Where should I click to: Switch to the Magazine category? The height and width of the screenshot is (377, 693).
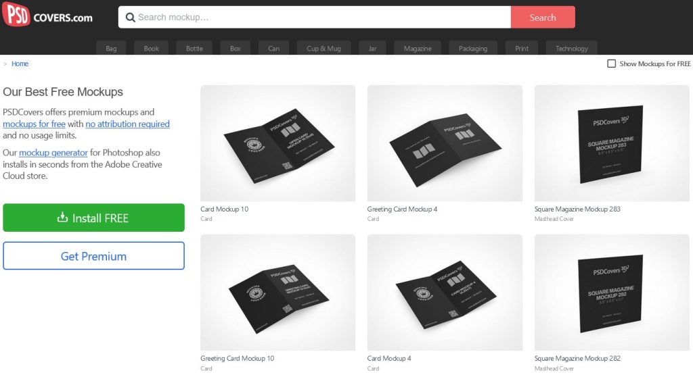[x=418, y=49]
